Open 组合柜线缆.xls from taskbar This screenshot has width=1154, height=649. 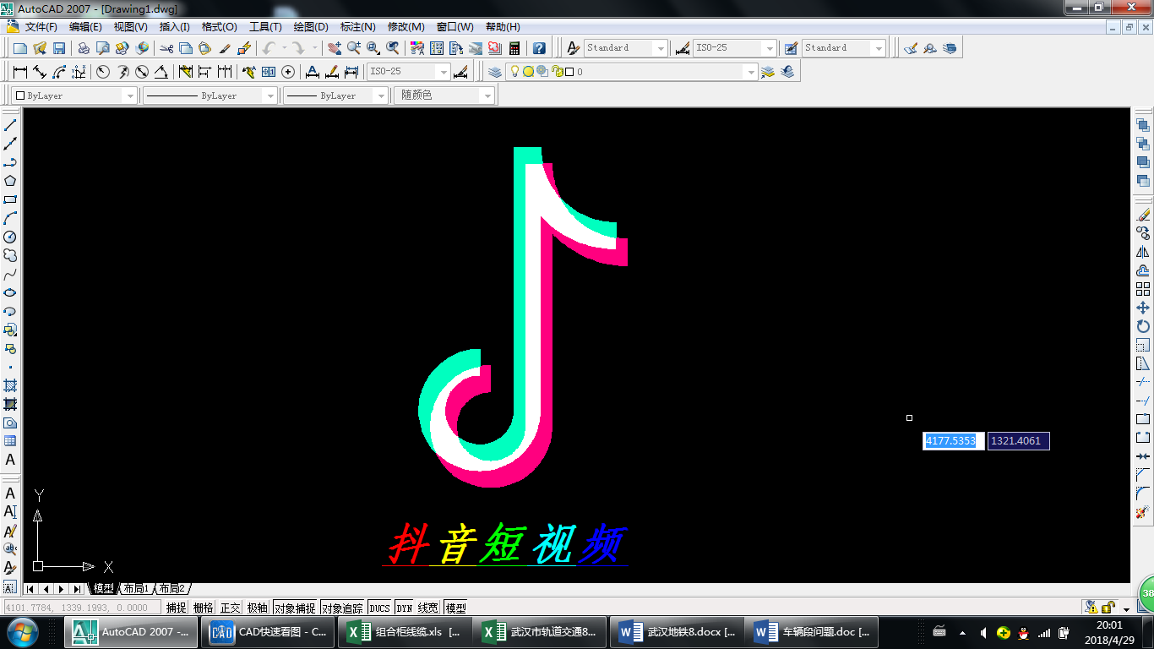(406, 631)
